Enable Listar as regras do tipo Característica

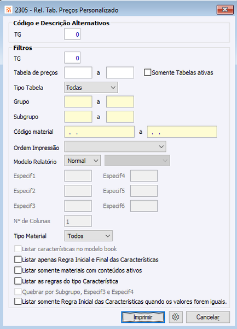tap(18, 281)
